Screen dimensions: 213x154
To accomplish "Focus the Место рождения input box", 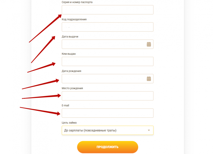I will (x=107, y=96).
